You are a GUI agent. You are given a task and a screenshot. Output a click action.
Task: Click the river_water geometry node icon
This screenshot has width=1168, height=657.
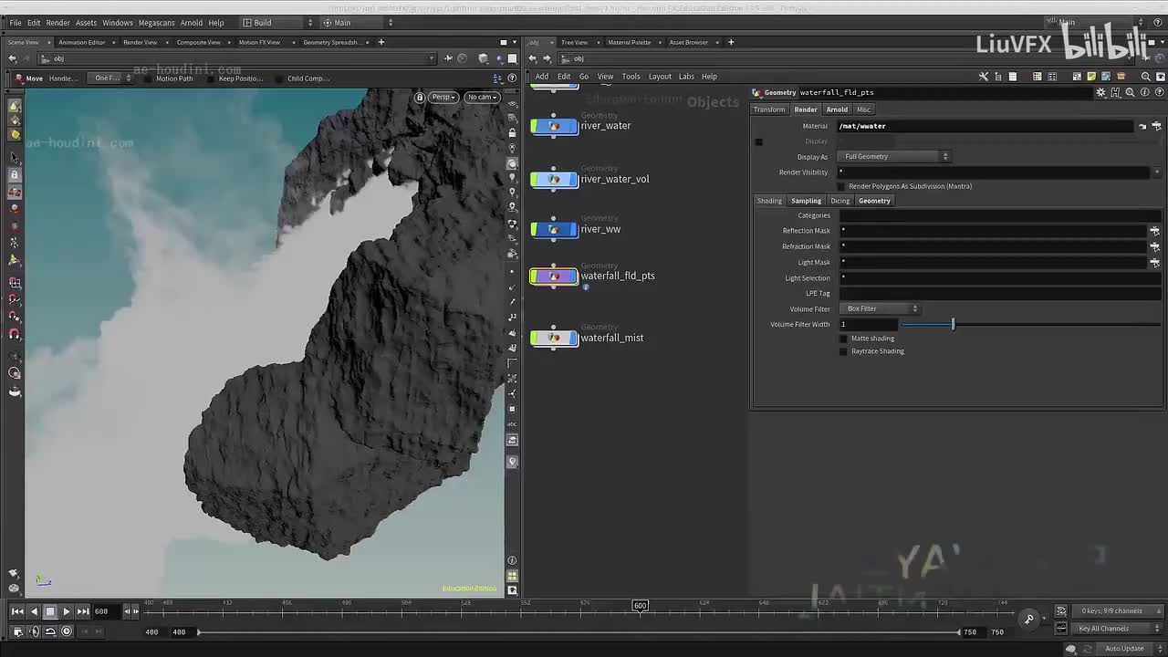pos(554,126)
